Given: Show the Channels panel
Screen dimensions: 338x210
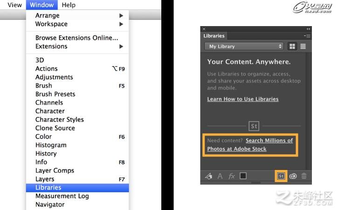Looking at the screenshot, I should [77, 102].
